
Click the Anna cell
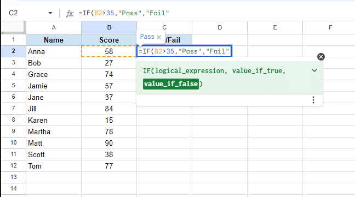click(x=54, y=51)
